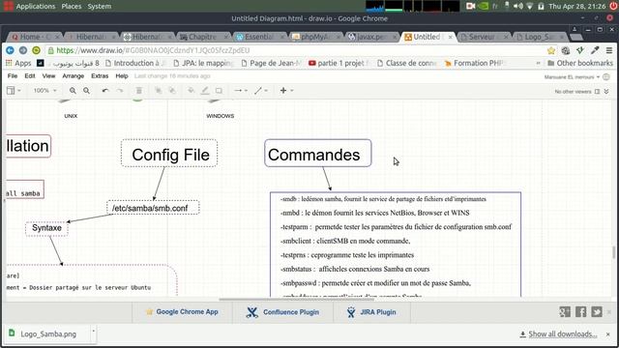Expand the bookmarks overflow chevron
The height and width of the screenshot is (348, 619).
tap(538, 63)
